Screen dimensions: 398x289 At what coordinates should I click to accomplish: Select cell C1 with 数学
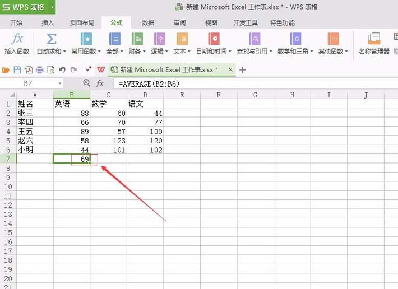coord(108,104)
